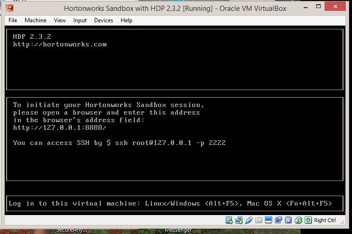Click the 'Log in to this virtual machine' line

coord(170,203)
